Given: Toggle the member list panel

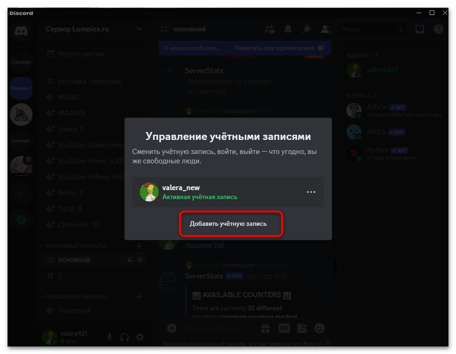Looking at the screenshot, I should click(x=325, y=29).
